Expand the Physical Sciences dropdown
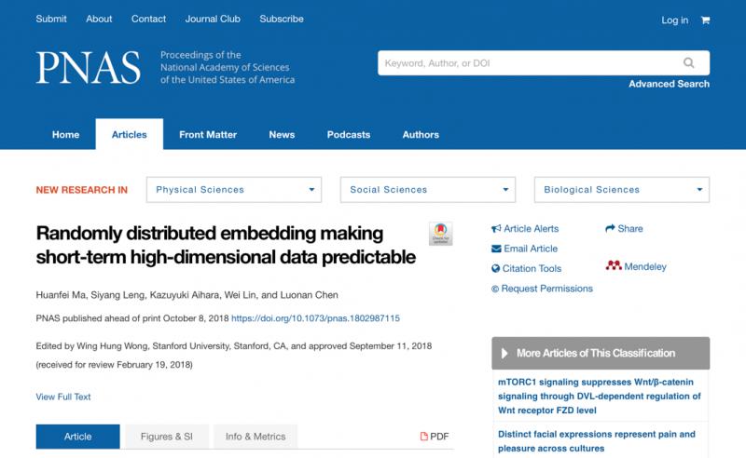Viewport: 746px width, 458px height. 234,190
